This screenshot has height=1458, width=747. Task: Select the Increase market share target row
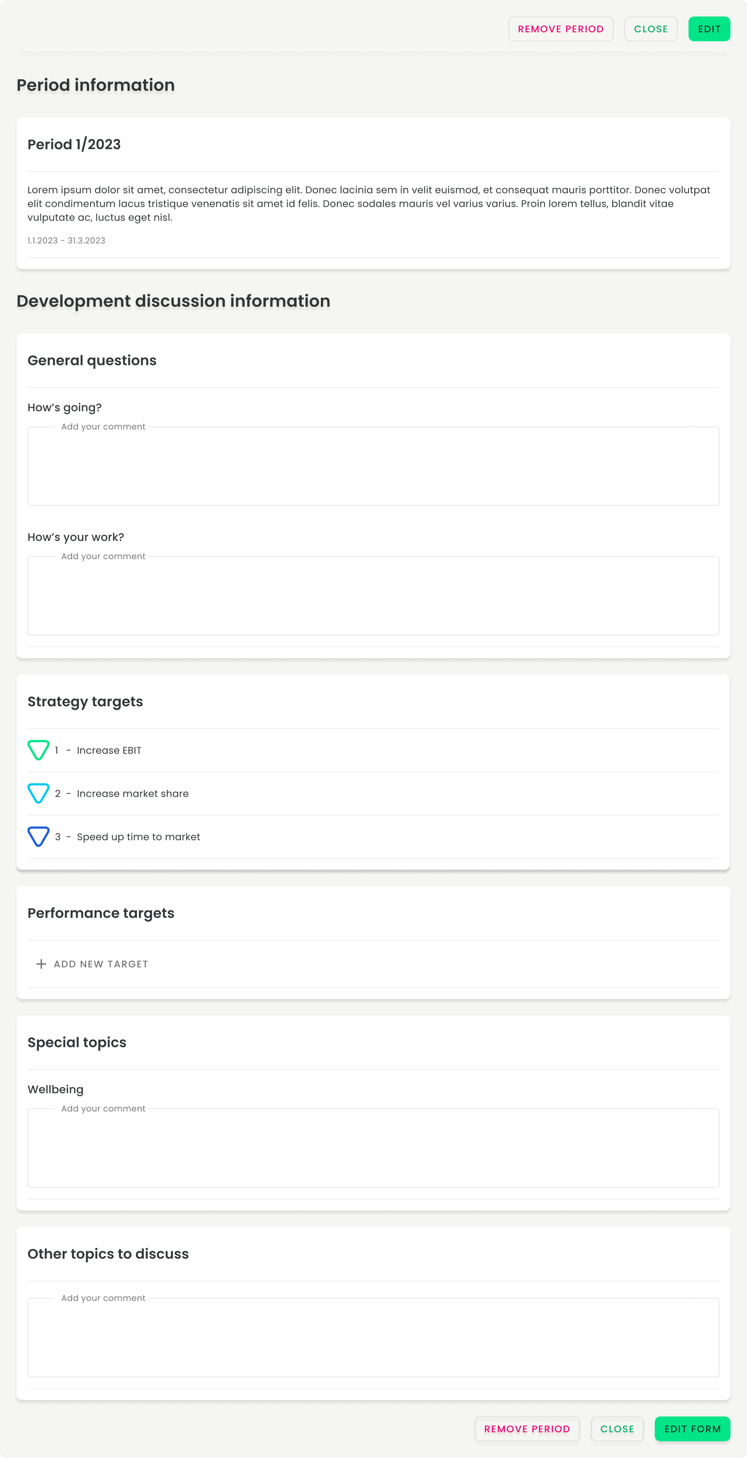[x=373, y=794]
